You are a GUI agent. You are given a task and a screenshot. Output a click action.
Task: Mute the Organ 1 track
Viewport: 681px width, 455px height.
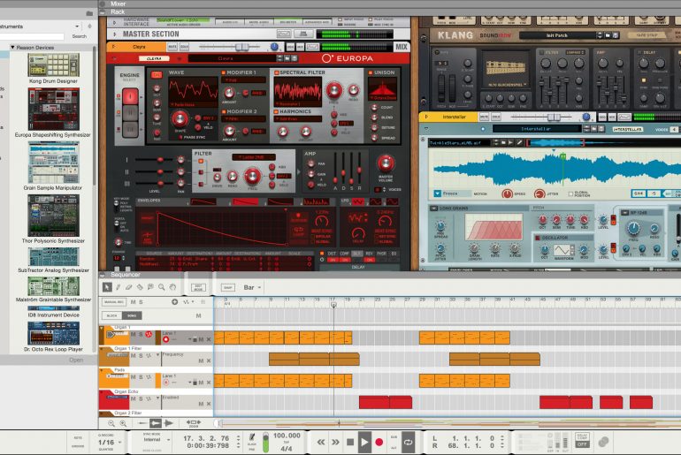point(133,335)
